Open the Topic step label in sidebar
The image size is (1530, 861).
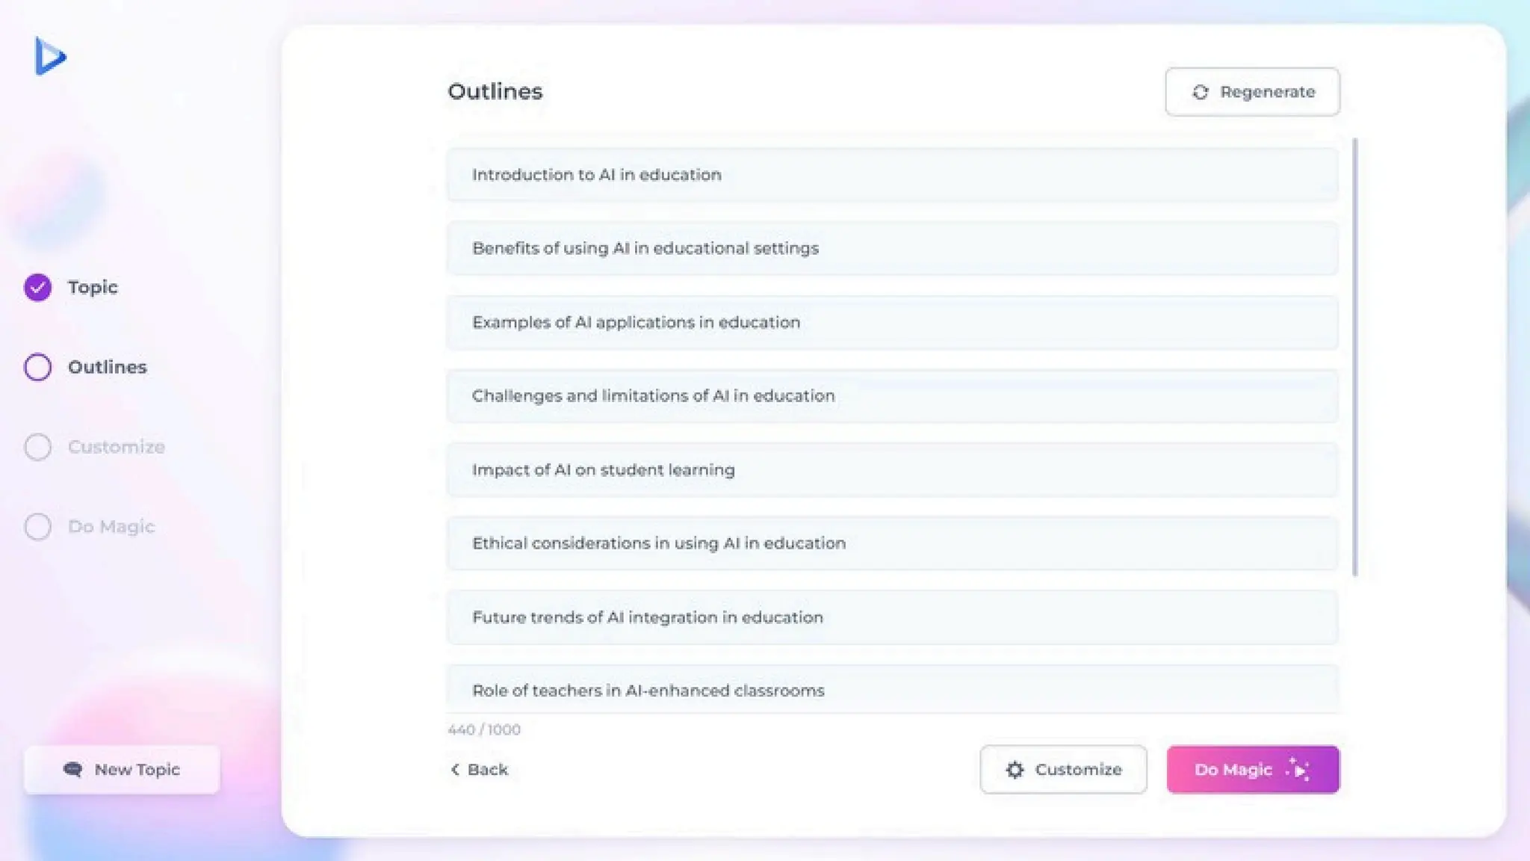(93, 287)
